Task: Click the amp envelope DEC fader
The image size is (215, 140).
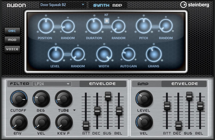Action: coord(178,126)
